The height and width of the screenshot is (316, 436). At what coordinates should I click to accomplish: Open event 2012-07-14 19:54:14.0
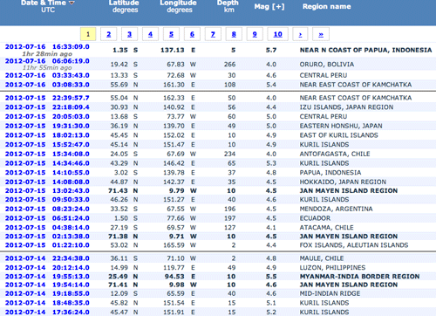tap(47, 285)
